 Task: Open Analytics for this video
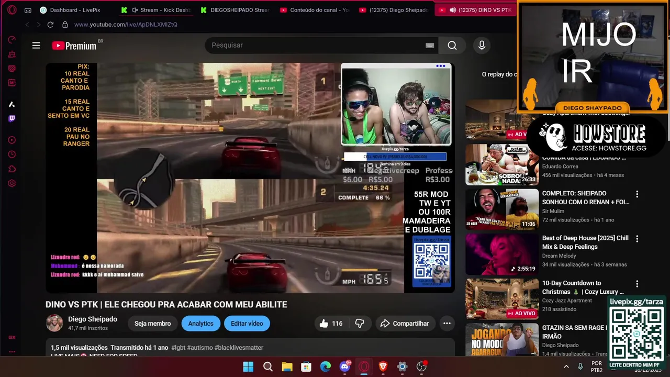(x=201, y=324)
